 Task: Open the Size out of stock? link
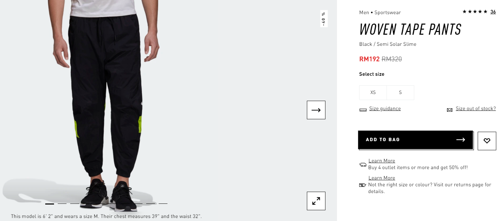point(476,108)
